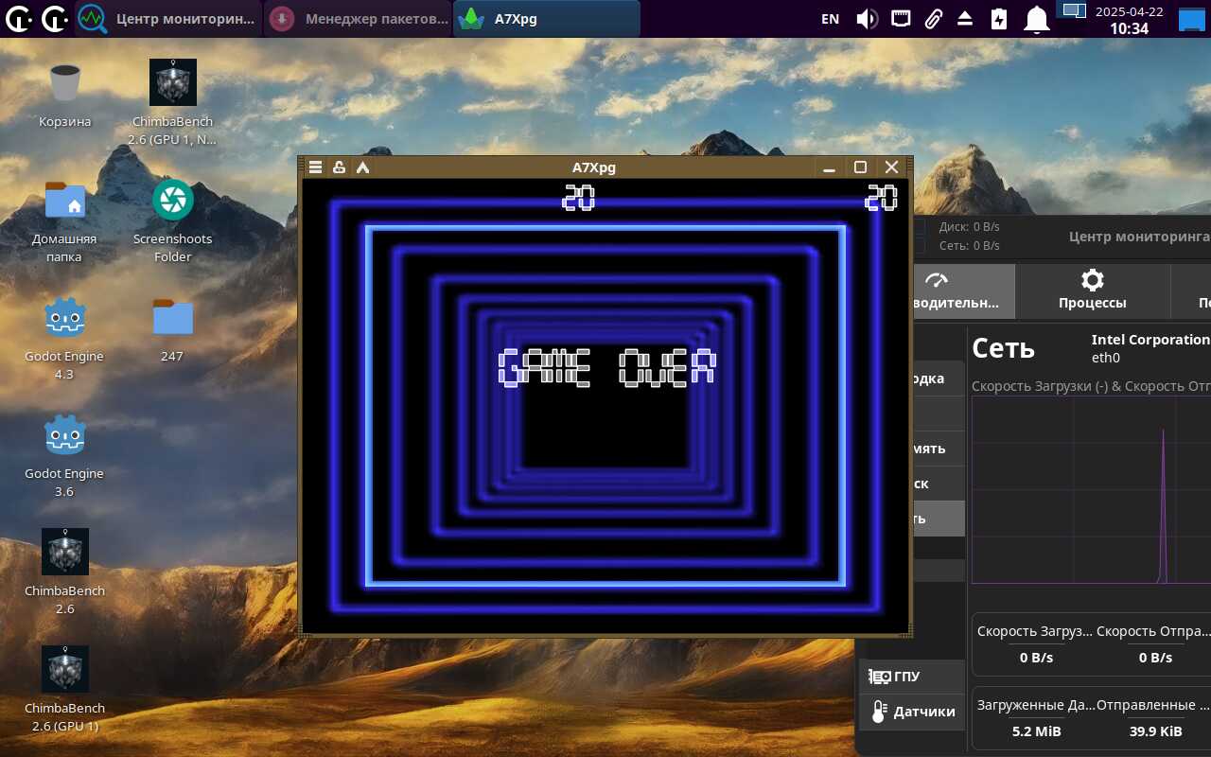This screenshot has width=1211, height=757.
Task: Click the blue show-desktop button at panel end
Action: [x=1191, y=19]
